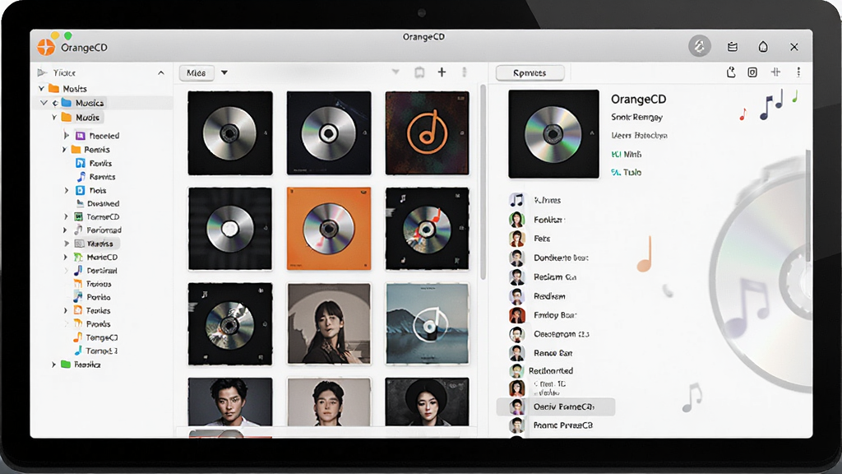Screen dimensions: 842x474
Task: Select Fonlia track row
Action: (537, 220)
